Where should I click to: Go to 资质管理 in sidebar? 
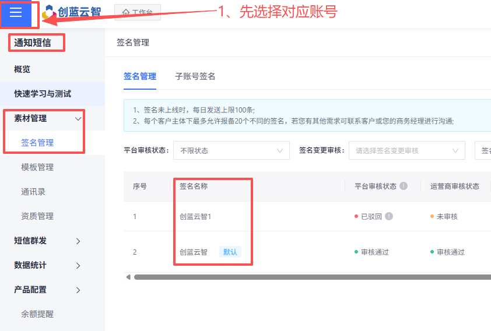coord(37,216)
